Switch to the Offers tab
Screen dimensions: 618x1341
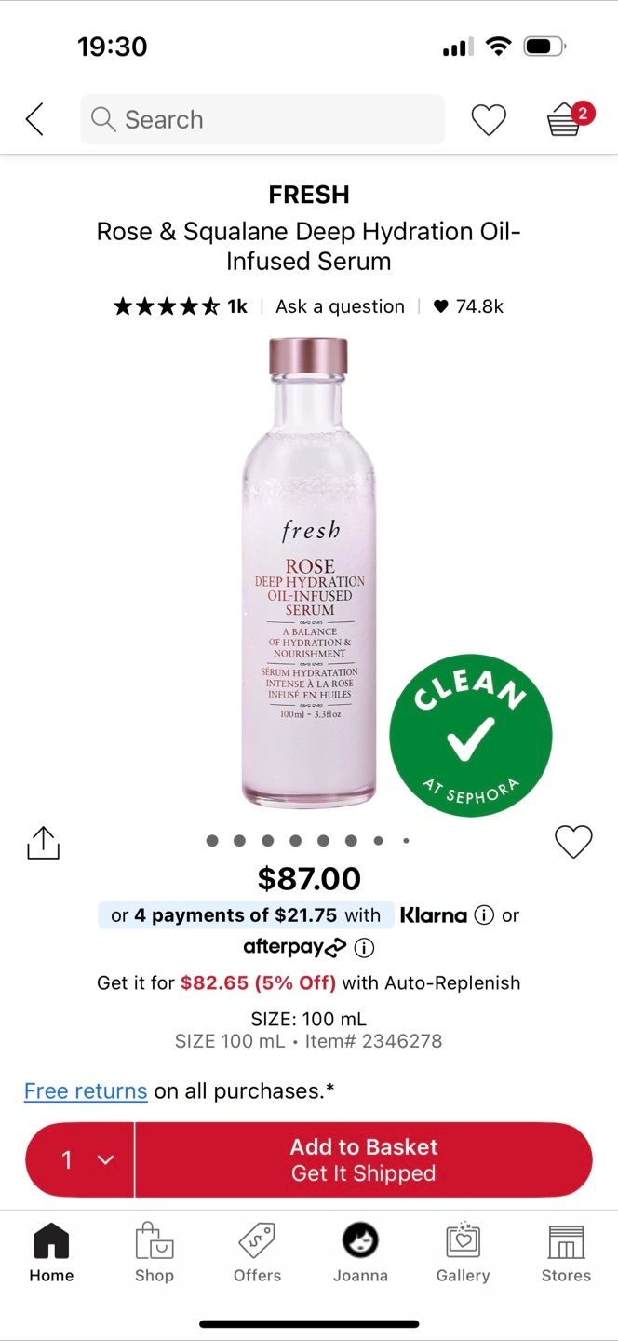257,1253
